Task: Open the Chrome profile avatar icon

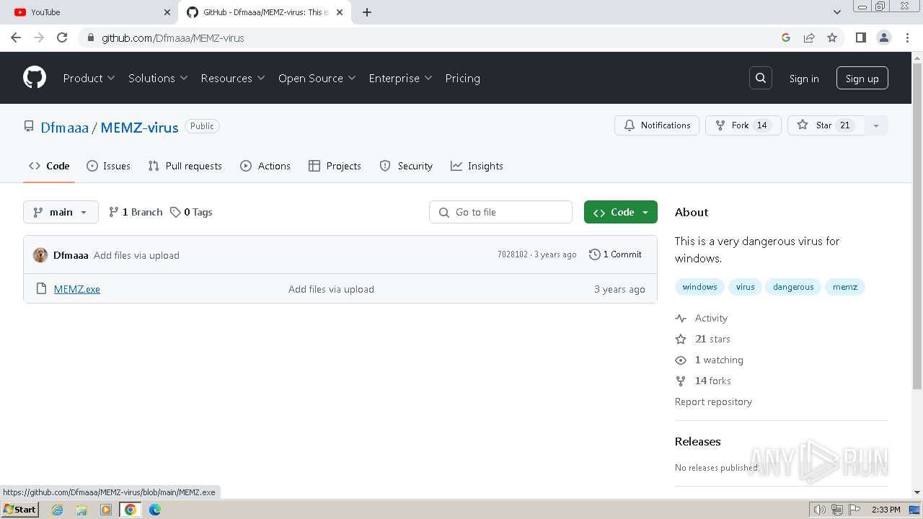Action: [884, 37]
